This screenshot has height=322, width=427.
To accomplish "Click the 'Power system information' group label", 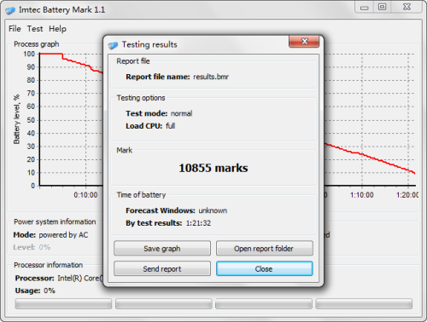I will pyautogui.click(x=55, y=221).
